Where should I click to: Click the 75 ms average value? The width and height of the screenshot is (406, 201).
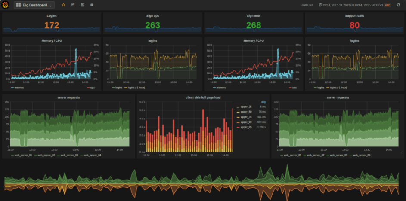(x=263, y=112)
